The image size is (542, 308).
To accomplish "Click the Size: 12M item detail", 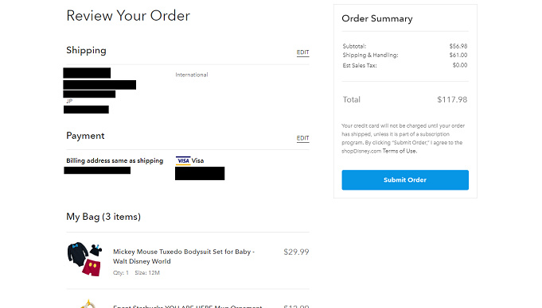I will click(147, 273).
